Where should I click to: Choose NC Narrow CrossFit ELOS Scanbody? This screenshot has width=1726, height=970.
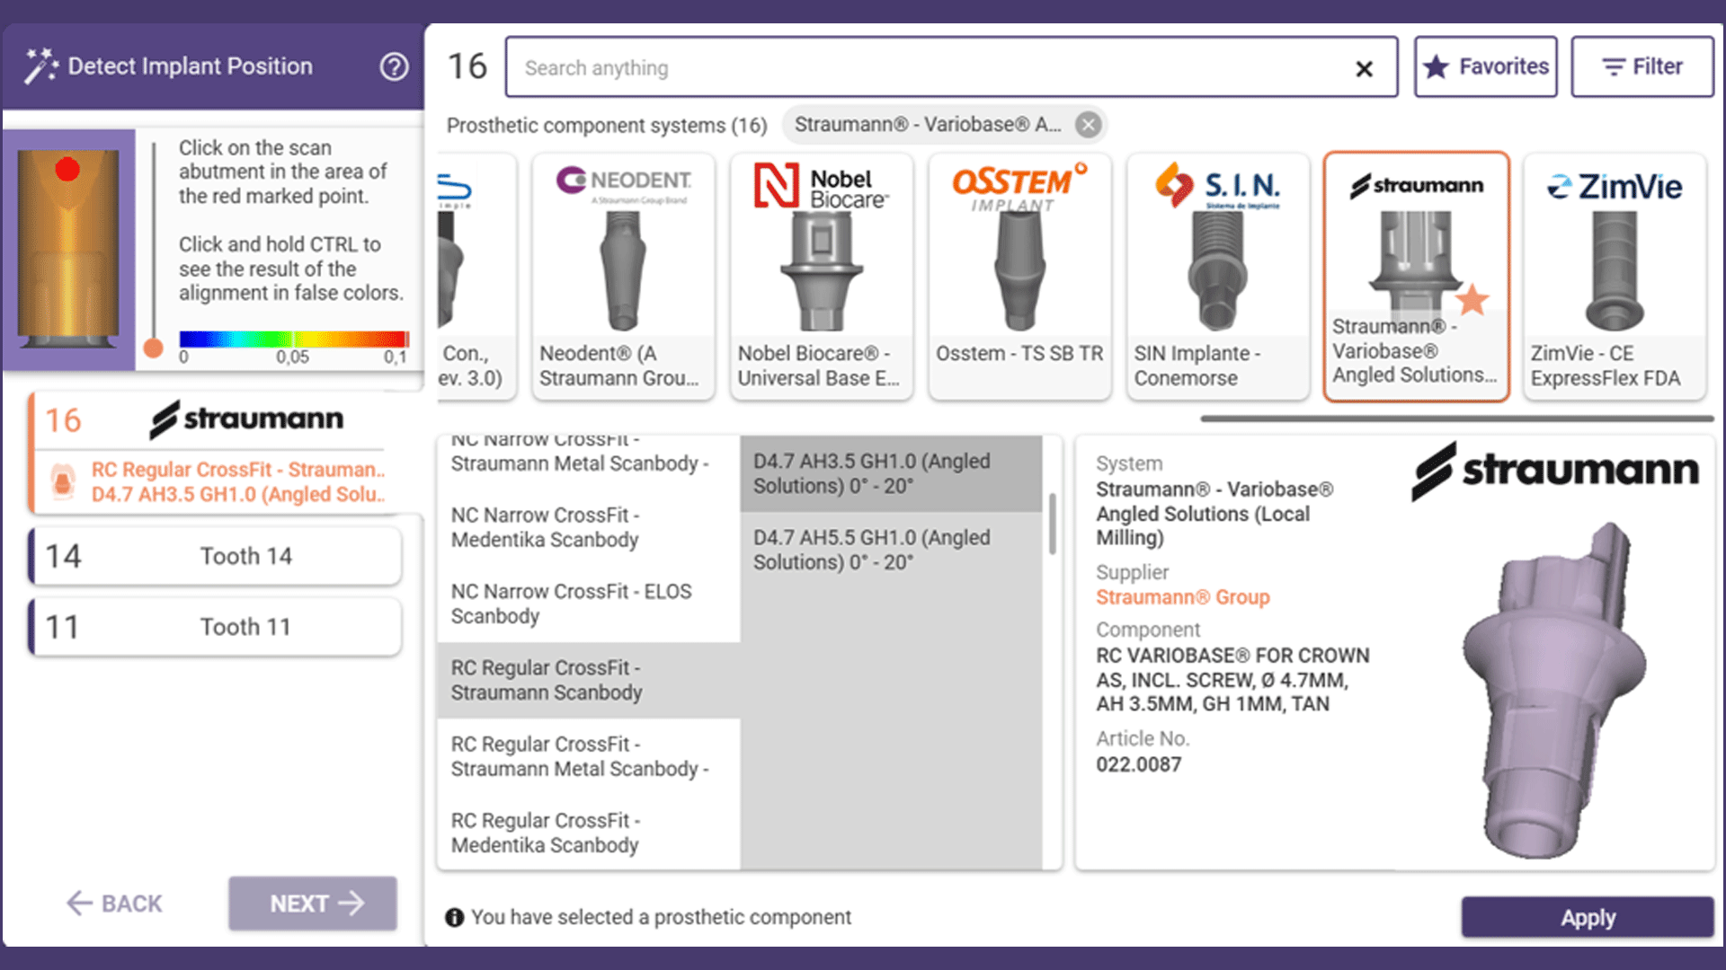(x=572, y=604)
